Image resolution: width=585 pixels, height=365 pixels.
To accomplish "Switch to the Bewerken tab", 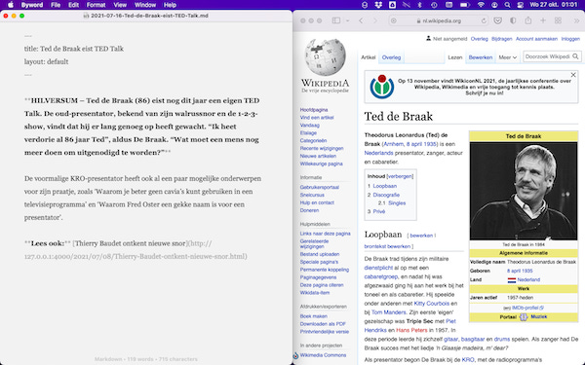I will point(480,57).
